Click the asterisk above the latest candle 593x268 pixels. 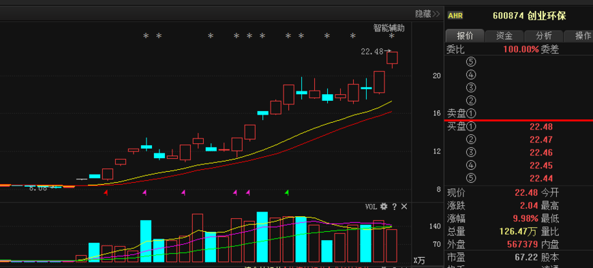(392, 36)
